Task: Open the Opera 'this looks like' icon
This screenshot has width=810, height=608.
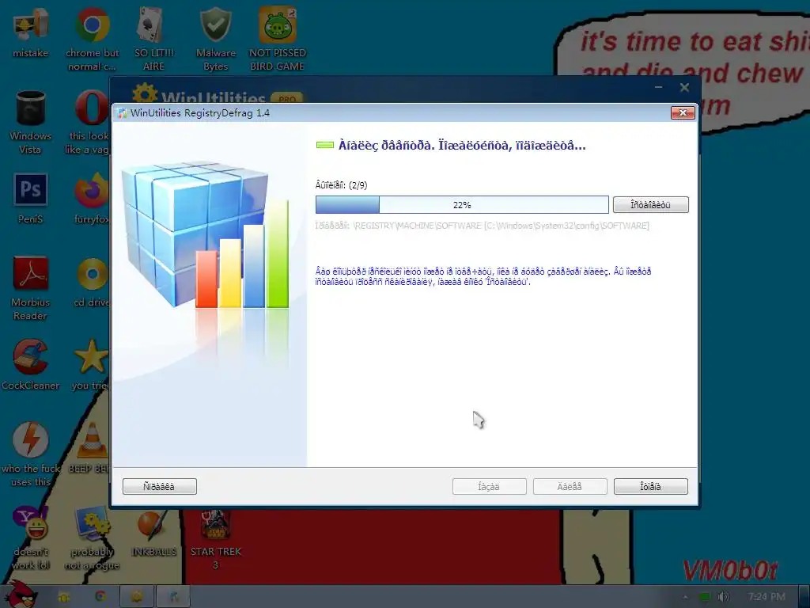Action: point(89,123)
